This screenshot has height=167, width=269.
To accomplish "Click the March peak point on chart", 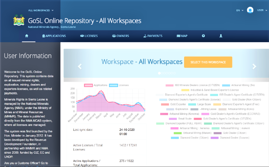I will pos(101,91).
